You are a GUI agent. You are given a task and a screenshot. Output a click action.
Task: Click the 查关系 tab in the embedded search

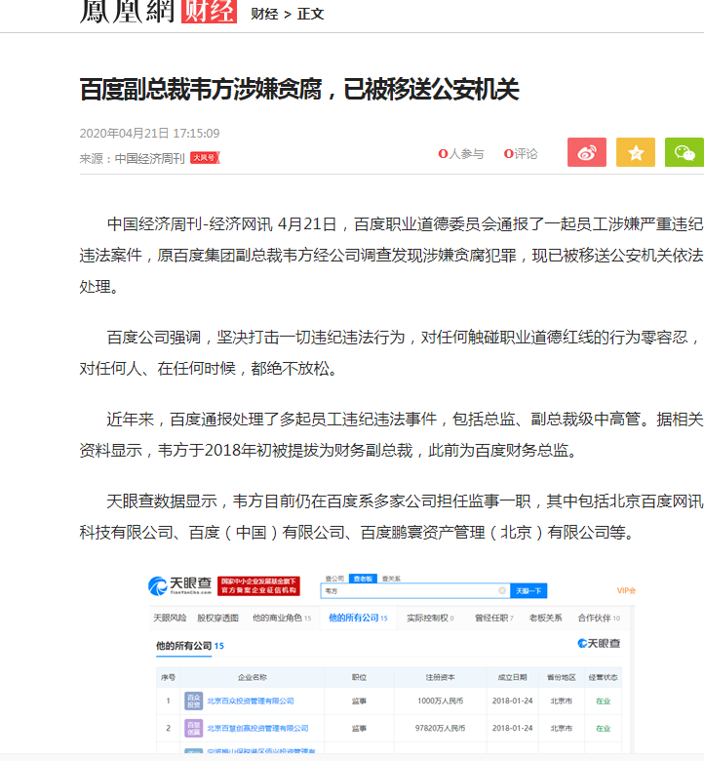coord(391,579)
